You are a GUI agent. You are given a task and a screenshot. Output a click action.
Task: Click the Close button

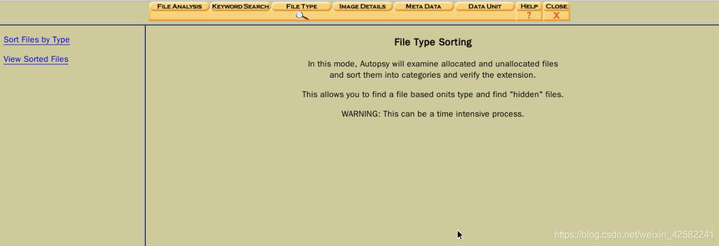tap(556, 6)
